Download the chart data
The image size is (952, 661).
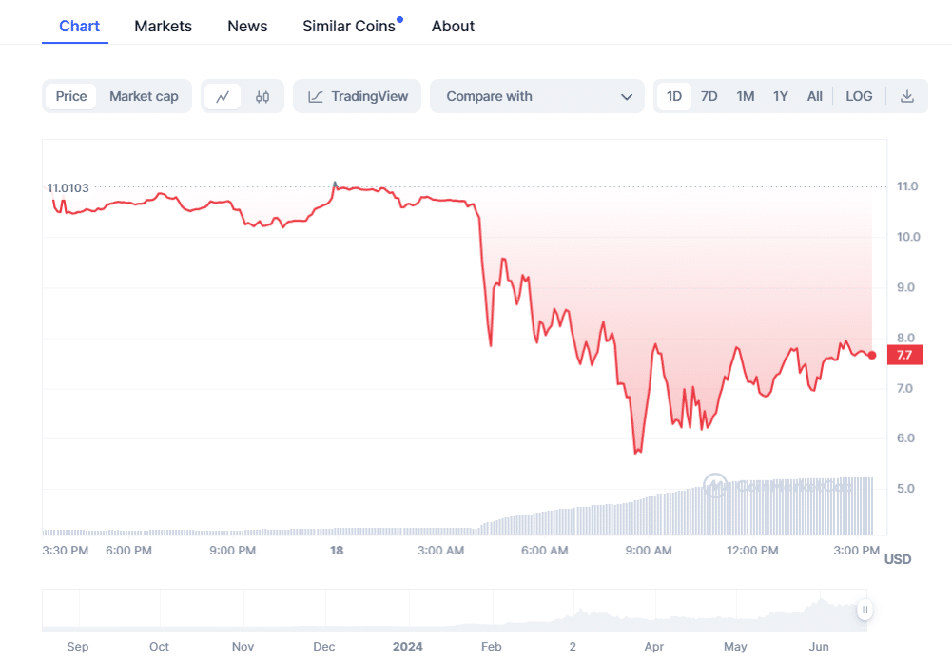[907, 96]
